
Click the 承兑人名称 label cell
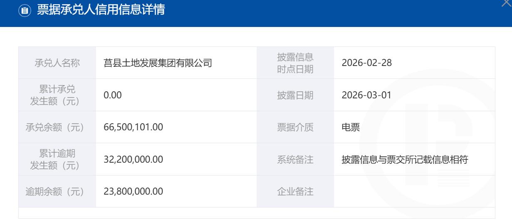[57, 63]
